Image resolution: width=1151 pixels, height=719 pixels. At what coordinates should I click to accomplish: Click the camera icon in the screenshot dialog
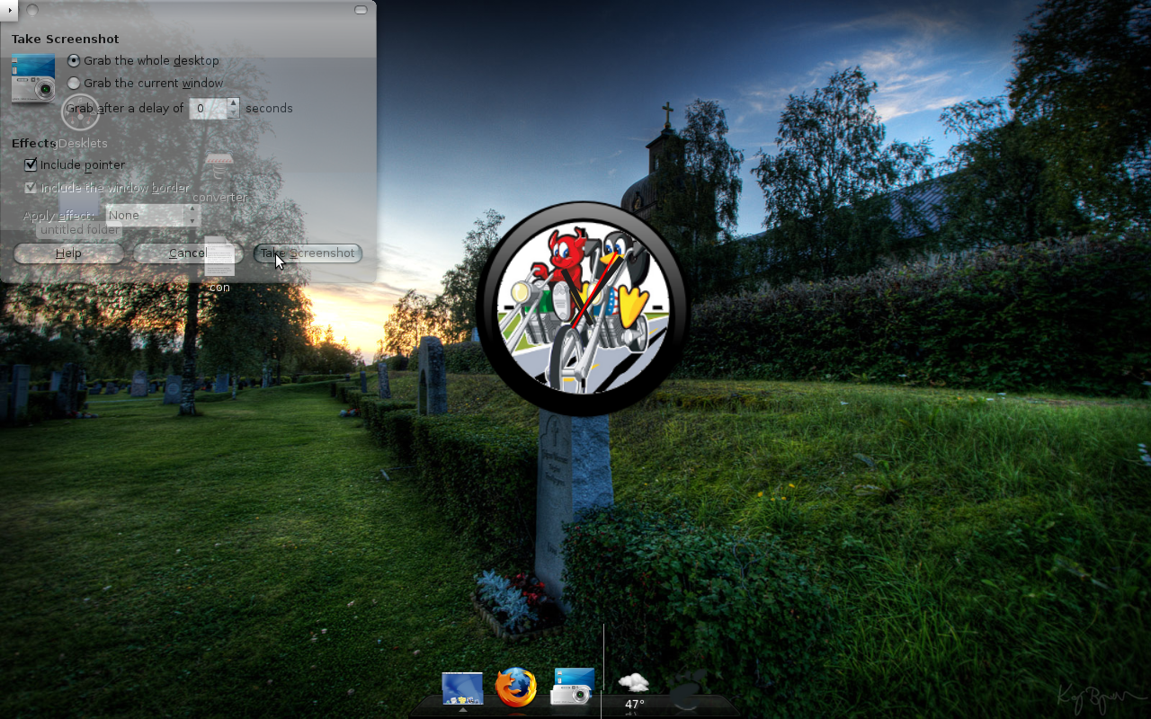tap(33, 76)
